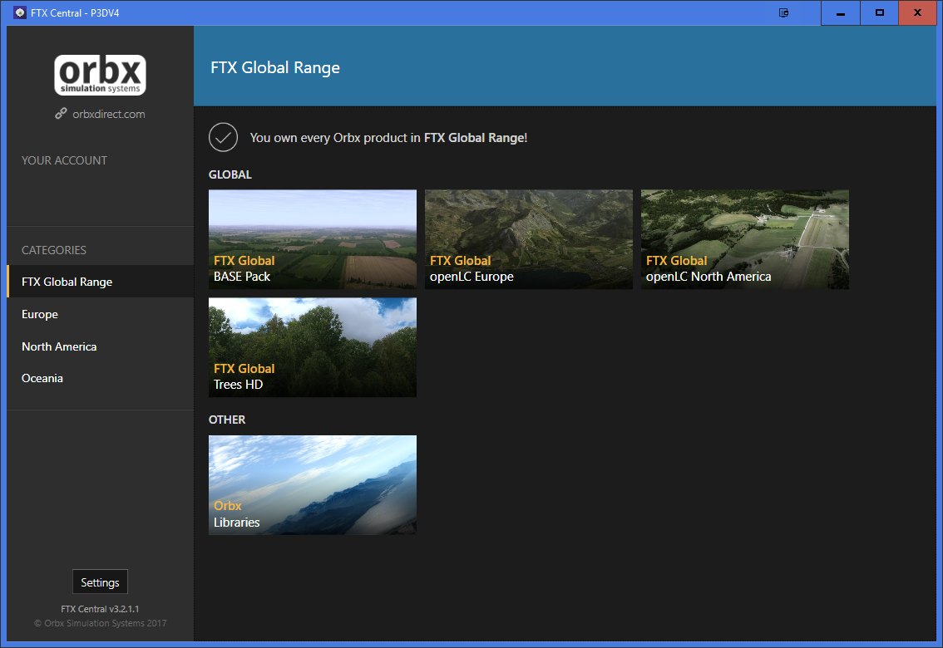Open the orbxdirect.com link
The image size is (943, 648).
coord(109,114)
